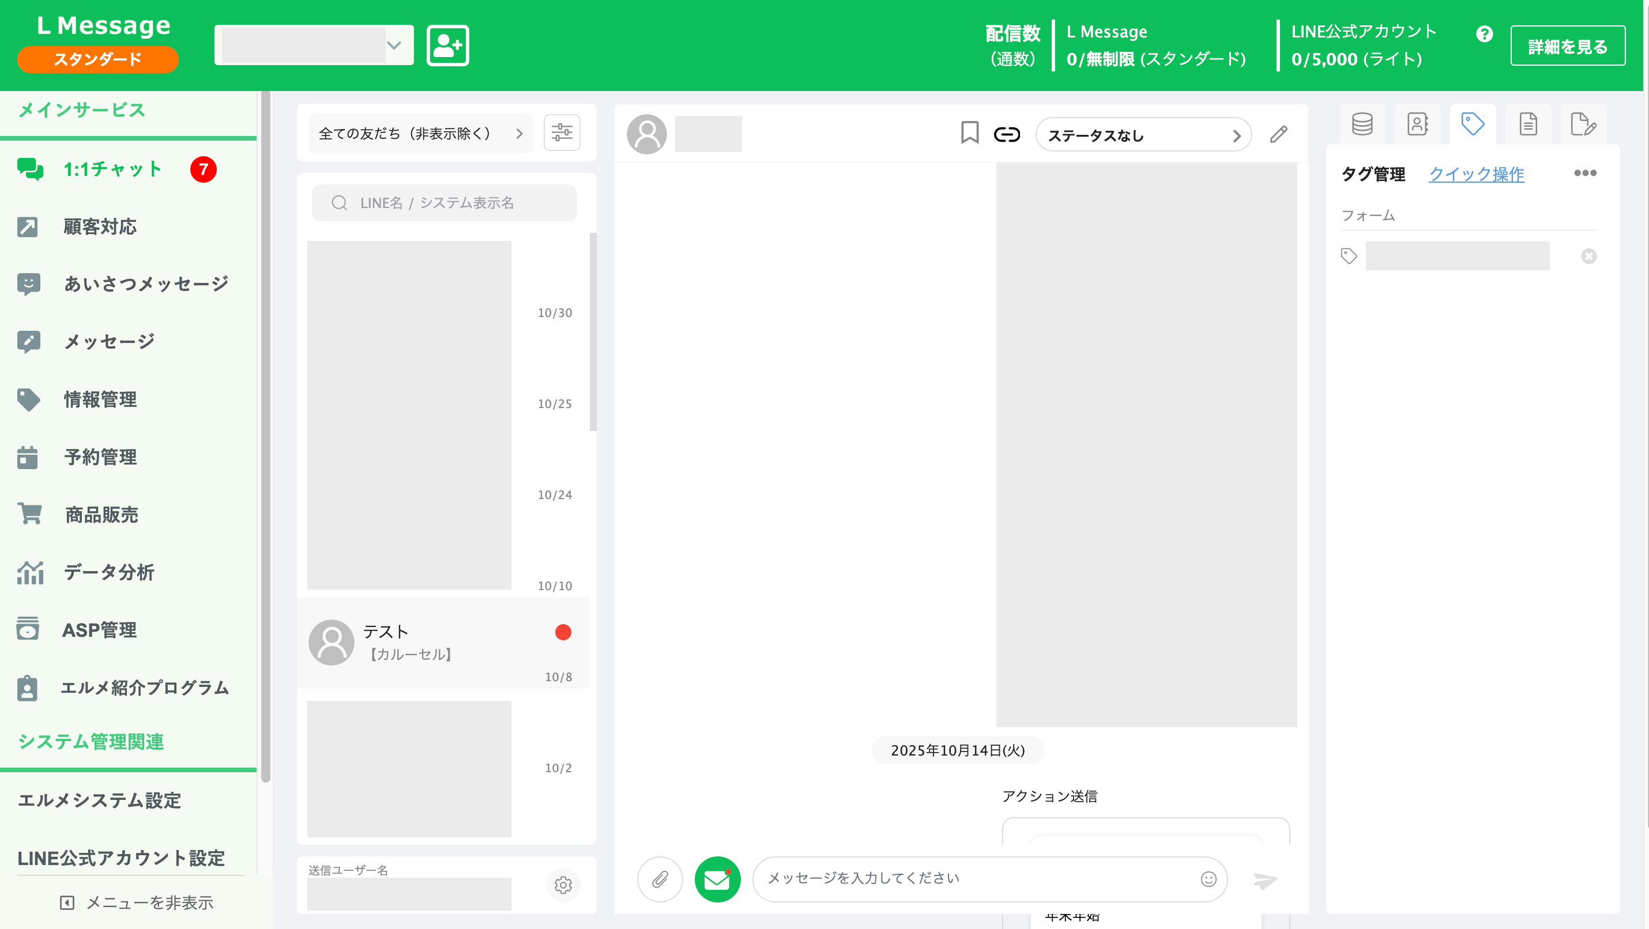Open the emoji picker in message box
The width and height of the screenshot is (1649, 929).
[1208, 880]
